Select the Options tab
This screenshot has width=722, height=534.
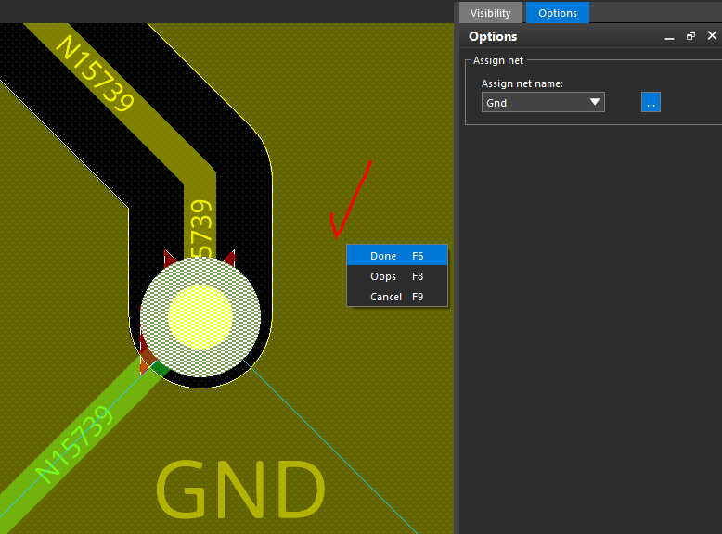point(557,13)
